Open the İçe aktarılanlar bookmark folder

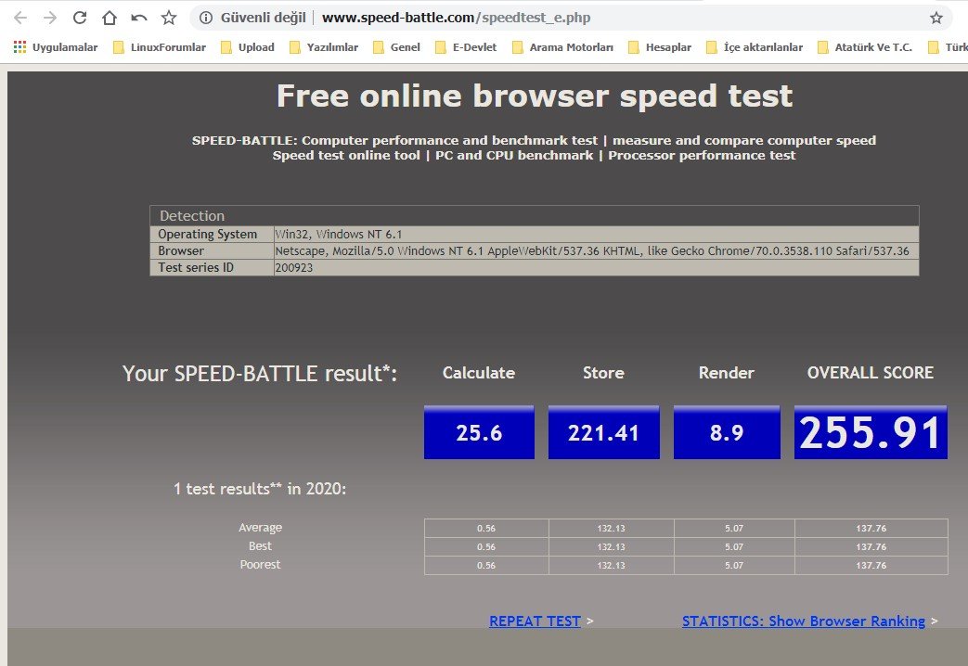pos(755,47)
